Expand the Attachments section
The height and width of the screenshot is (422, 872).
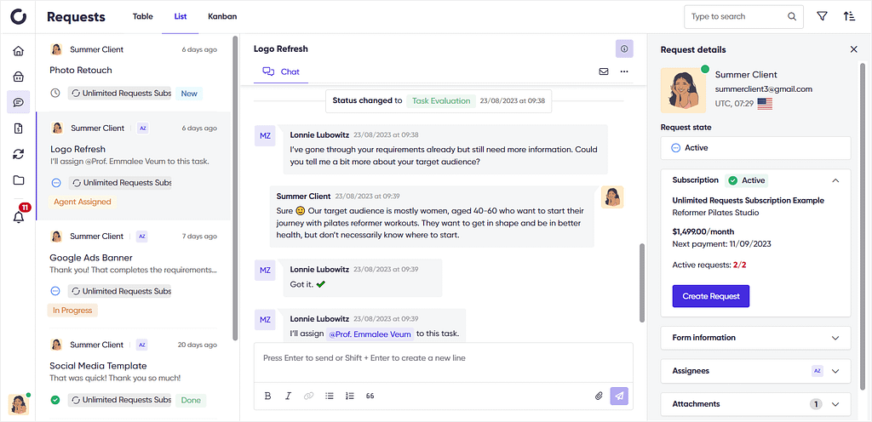(756, 404)
